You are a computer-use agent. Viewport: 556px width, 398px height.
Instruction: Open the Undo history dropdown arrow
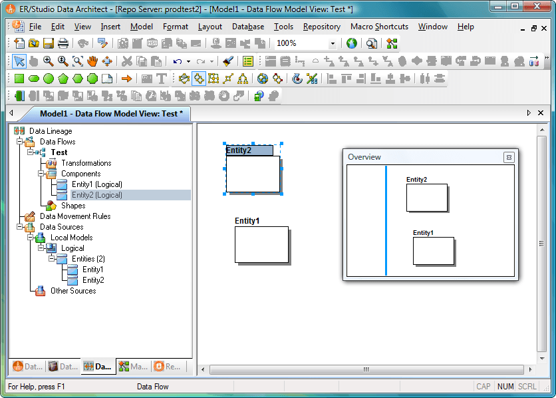tap(188, 61)
